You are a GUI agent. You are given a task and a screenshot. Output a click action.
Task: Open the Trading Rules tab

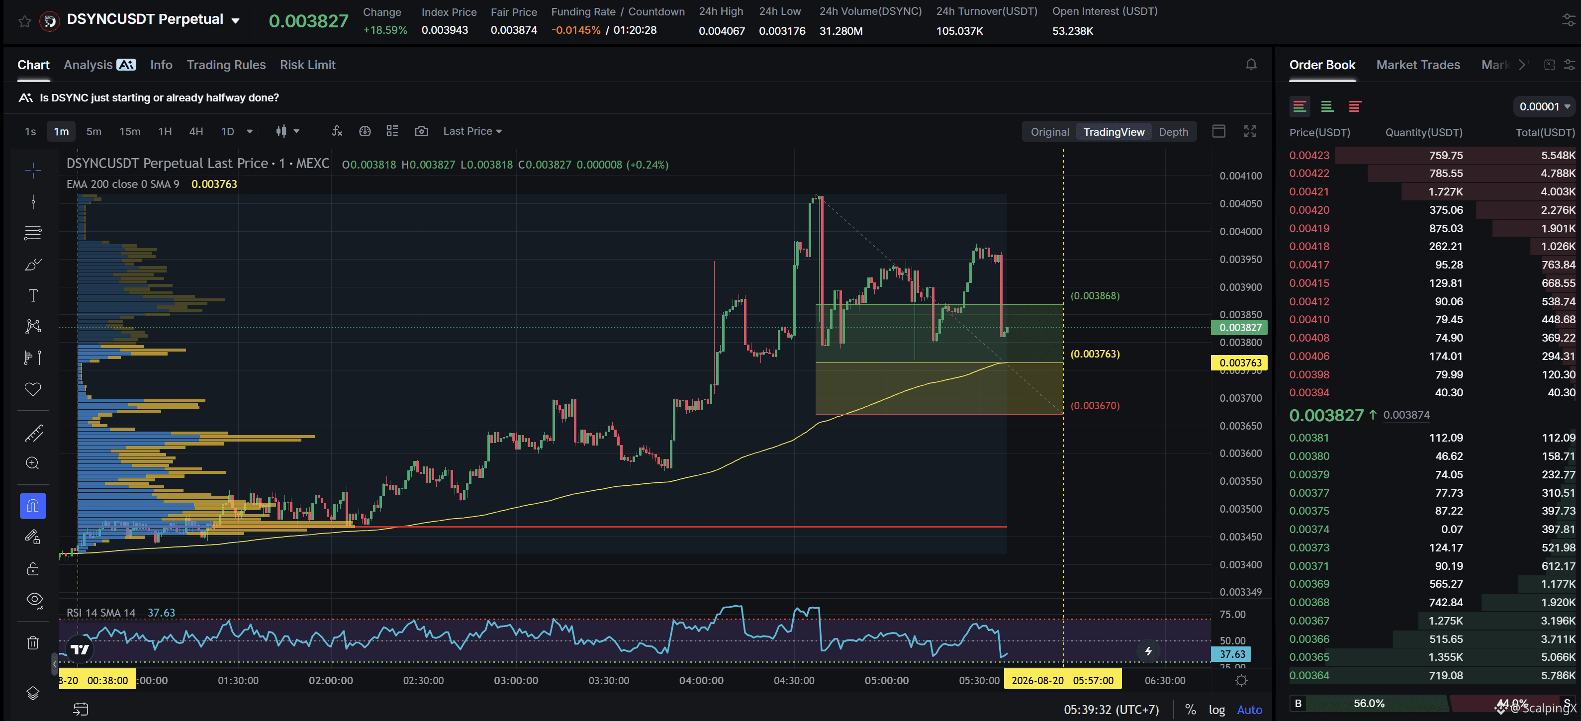click(226, 65)
